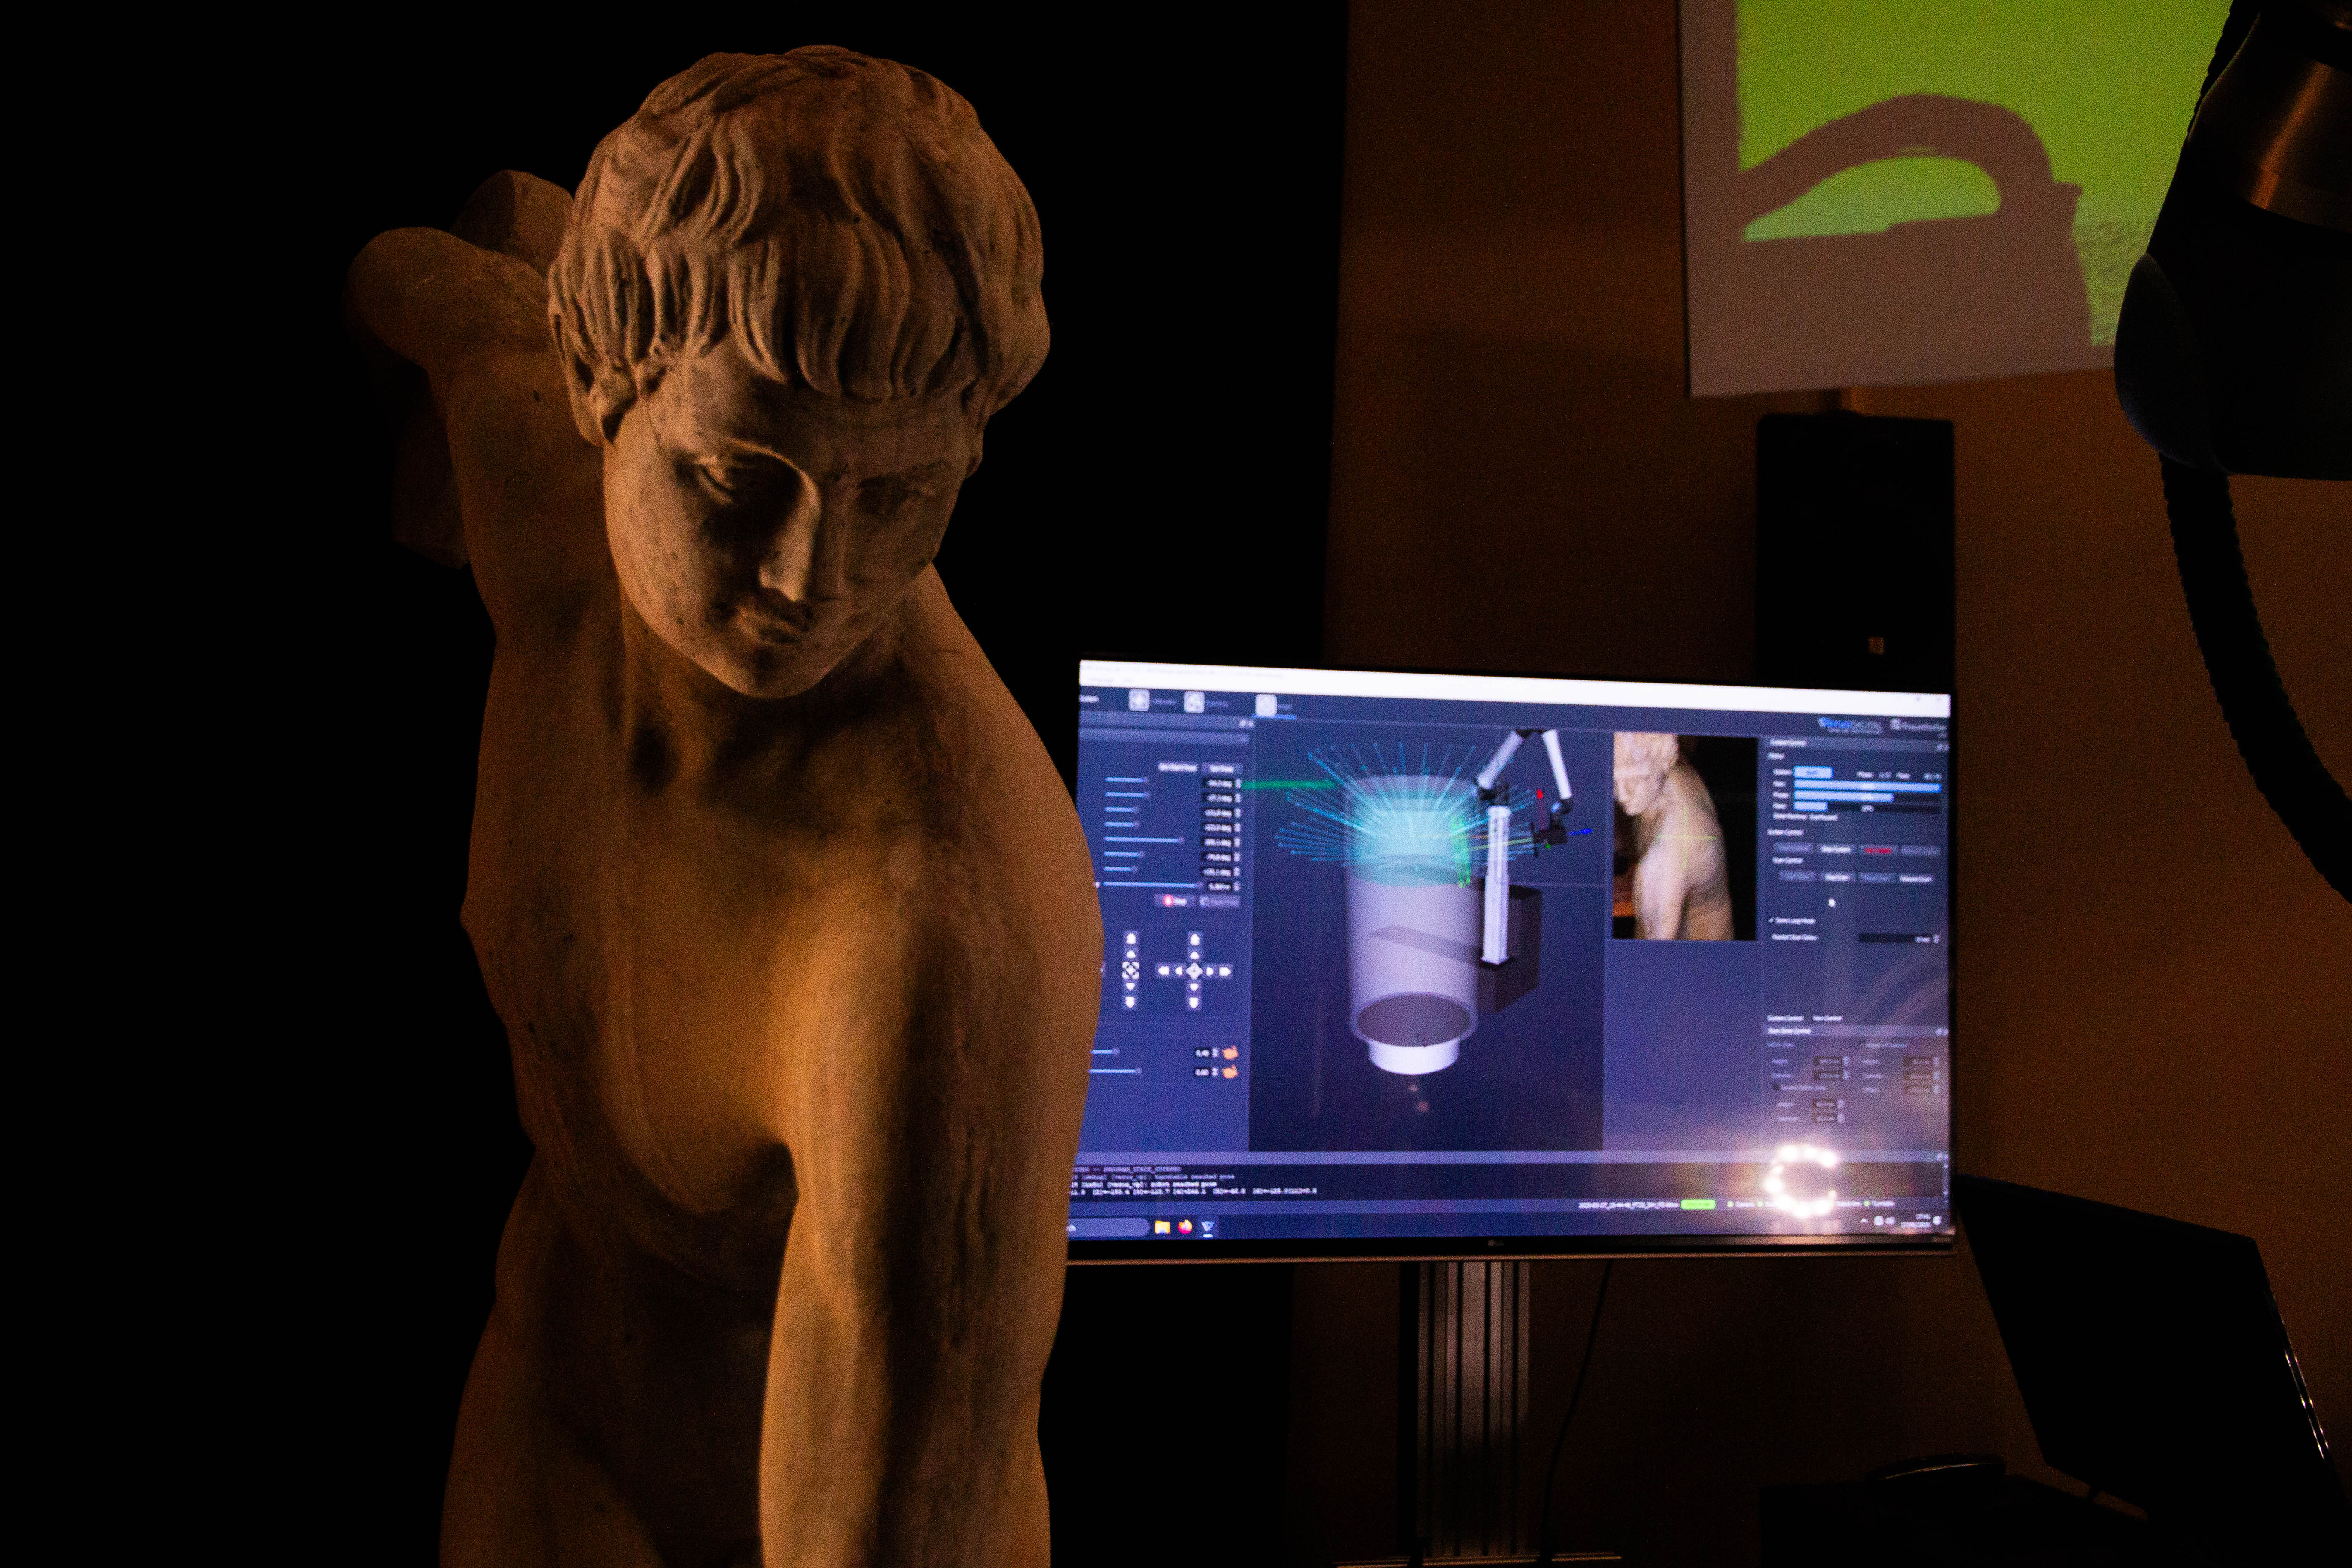
Task: Toggle checkbox atop right zone column
Action: coord(1861,1045)
